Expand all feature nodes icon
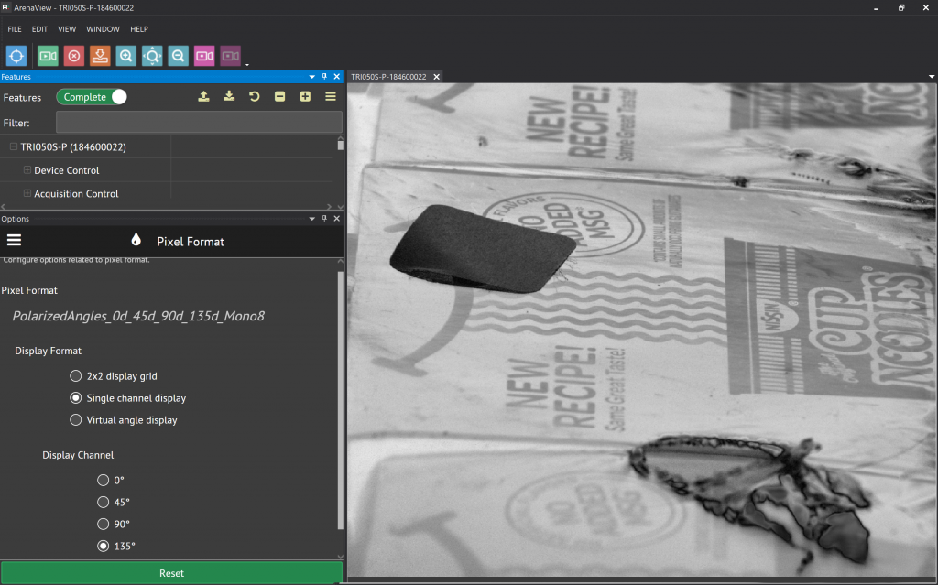The height and width of the screenshot is (585, 938). click(305, 96)
